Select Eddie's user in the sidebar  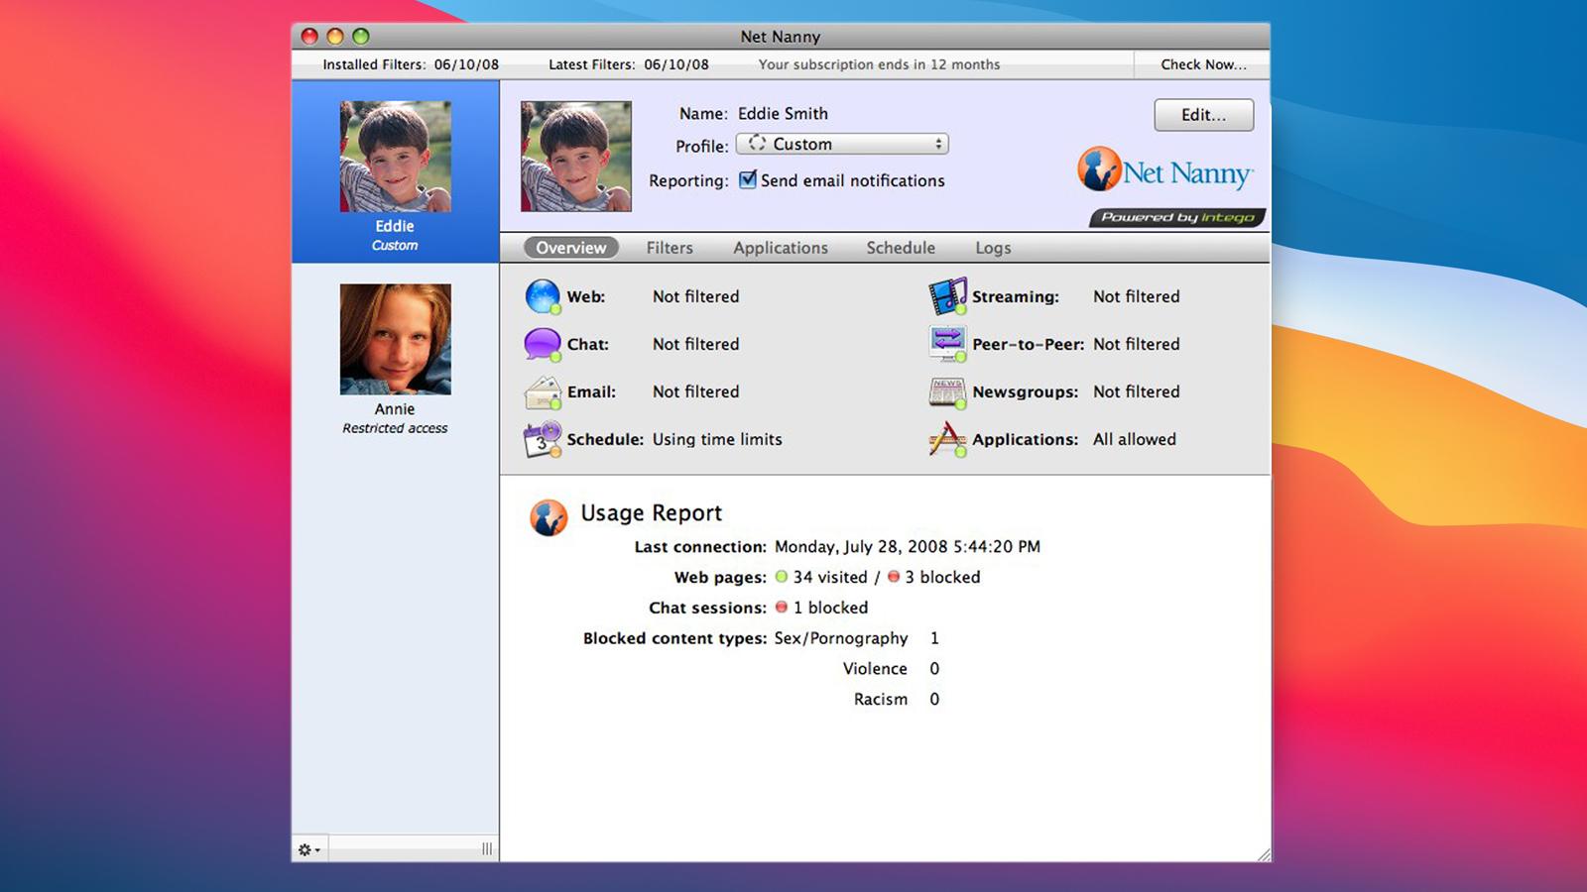(395, 171)
